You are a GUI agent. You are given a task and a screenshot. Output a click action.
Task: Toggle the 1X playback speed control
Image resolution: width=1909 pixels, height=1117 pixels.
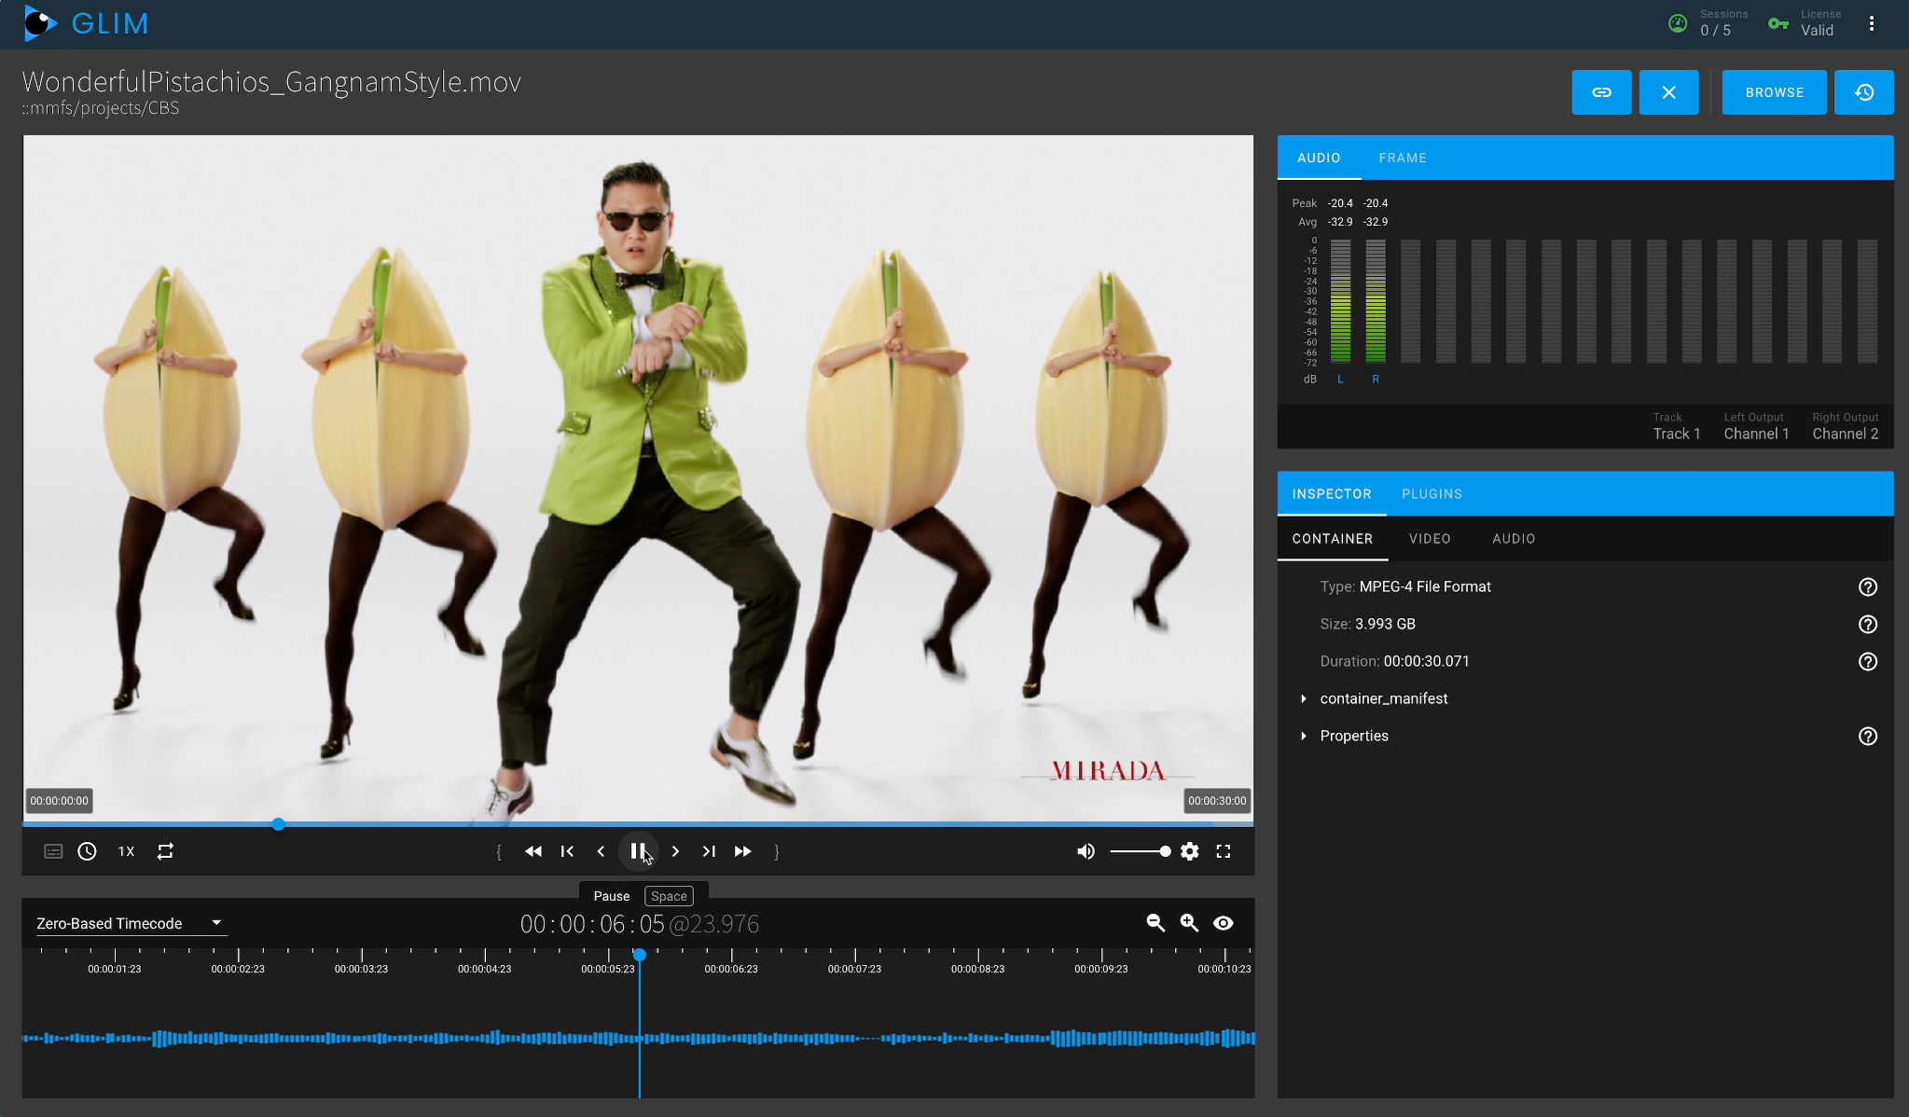(x=126, y=851)
